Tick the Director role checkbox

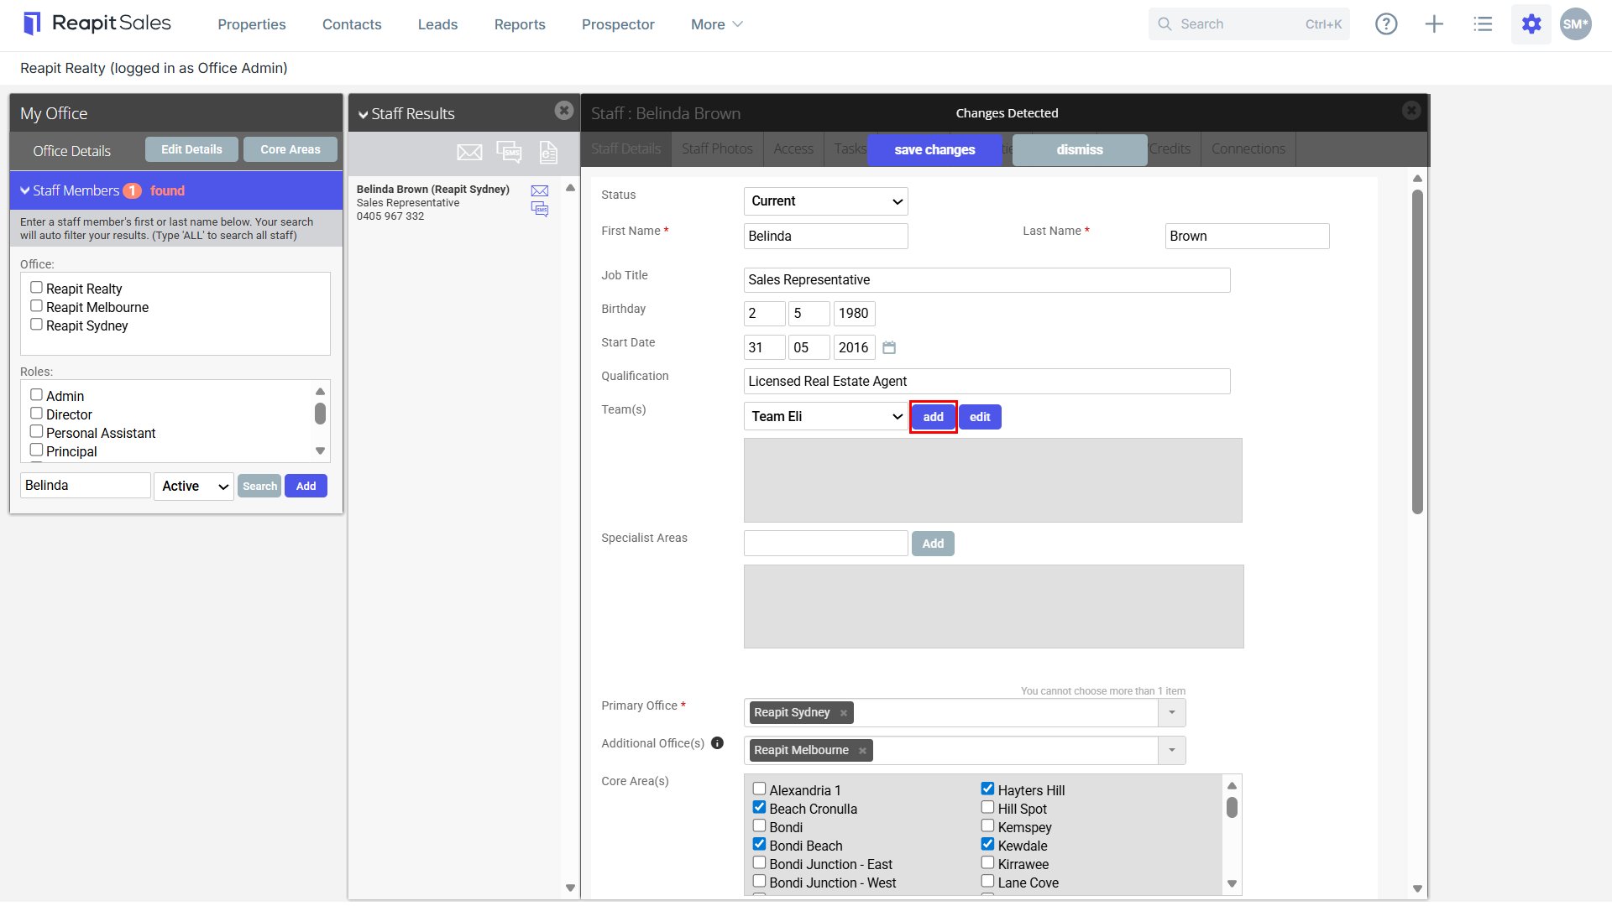(x=36, y=414)
